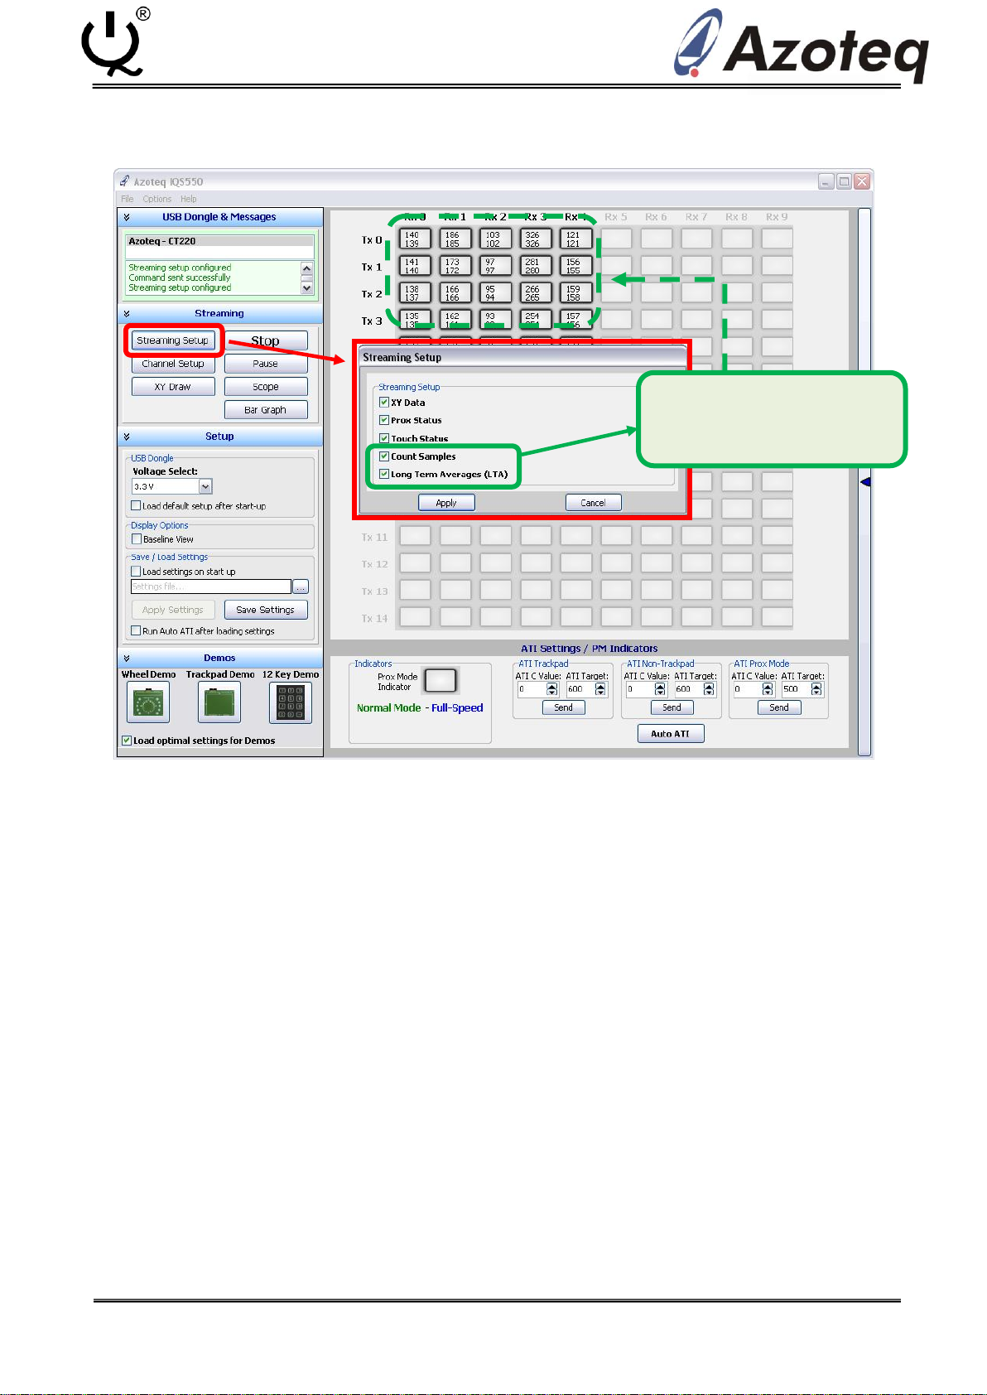987x1395 pixels.
Task: Click the Settings file input field
Action: [x=211, y=586]
